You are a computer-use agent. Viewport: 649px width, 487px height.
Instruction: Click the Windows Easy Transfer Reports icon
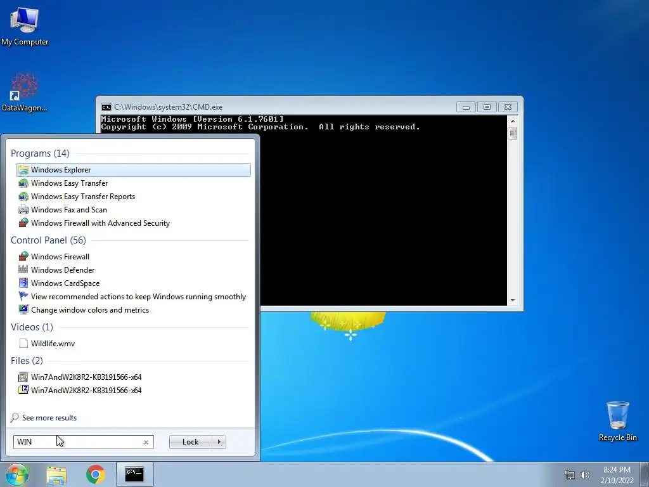[23, 197]
